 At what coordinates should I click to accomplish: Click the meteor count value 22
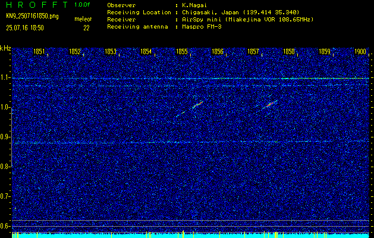(86, 28)
